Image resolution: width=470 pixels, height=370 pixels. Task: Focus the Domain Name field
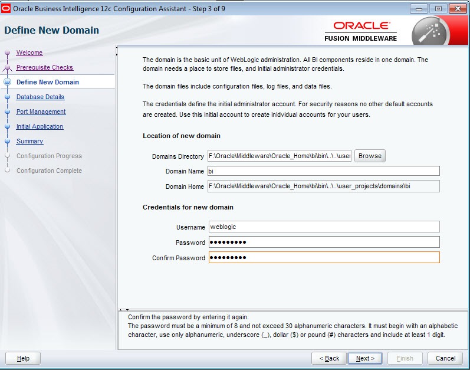tap(324, 171)
